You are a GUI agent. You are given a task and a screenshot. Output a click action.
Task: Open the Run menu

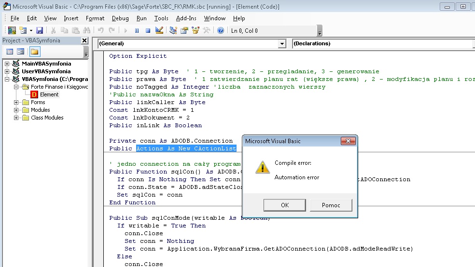click(x=141, y=18)
